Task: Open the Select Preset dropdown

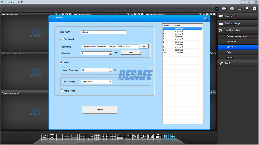Action: 110,82
